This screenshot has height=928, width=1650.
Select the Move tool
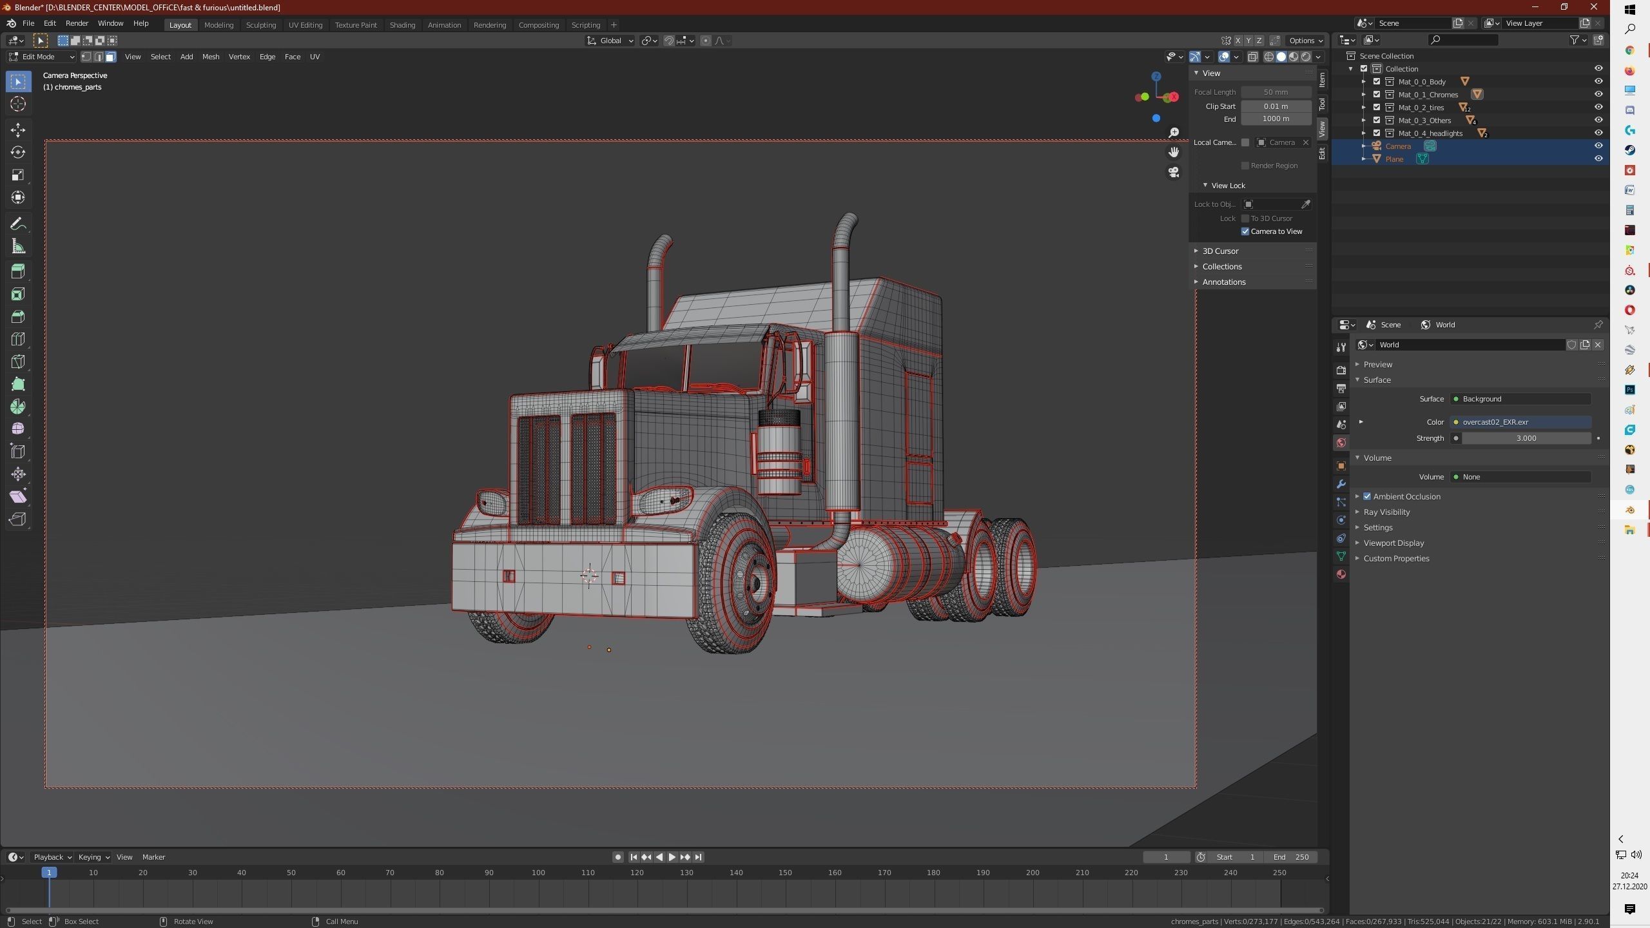[x=18, y=130]
